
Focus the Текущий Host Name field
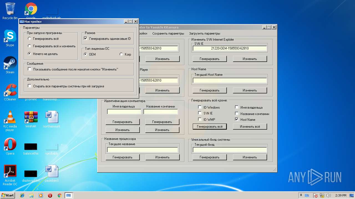[230, 80]
